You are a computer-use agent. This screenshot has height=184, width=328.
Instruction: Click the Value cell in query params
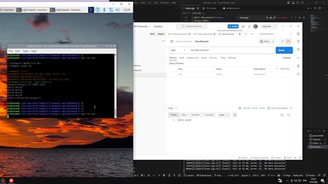click(x=233, y=74)
